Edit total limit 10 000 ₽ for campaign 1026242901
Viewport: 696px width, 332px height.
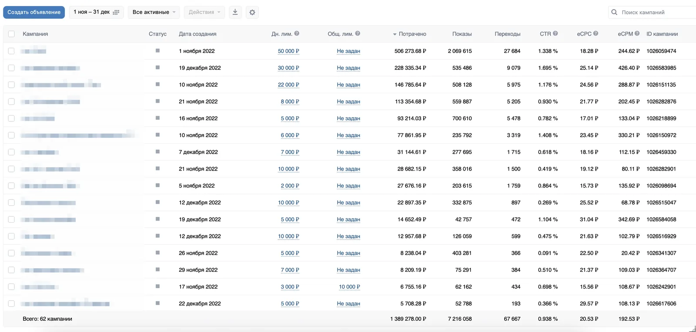coord(349,287)
